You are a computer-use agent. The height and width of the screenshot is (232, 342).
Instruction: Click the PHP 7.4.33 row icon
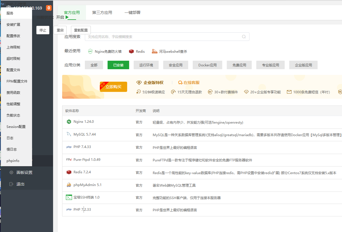tap(69, 147)
